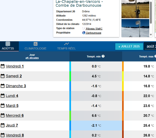
Task: Show help for Tempé. min column
Action: pyautogui.click(x=103, y=56)
